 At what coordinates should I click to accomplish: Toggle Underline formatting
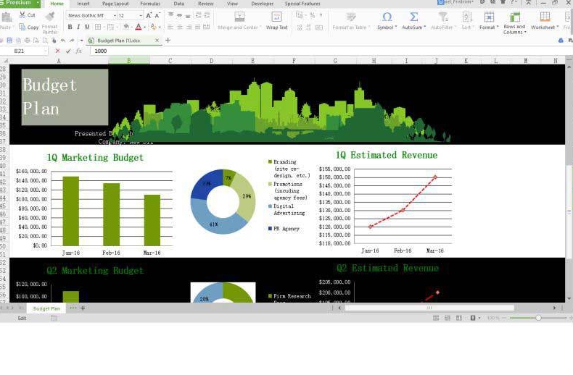87,27
